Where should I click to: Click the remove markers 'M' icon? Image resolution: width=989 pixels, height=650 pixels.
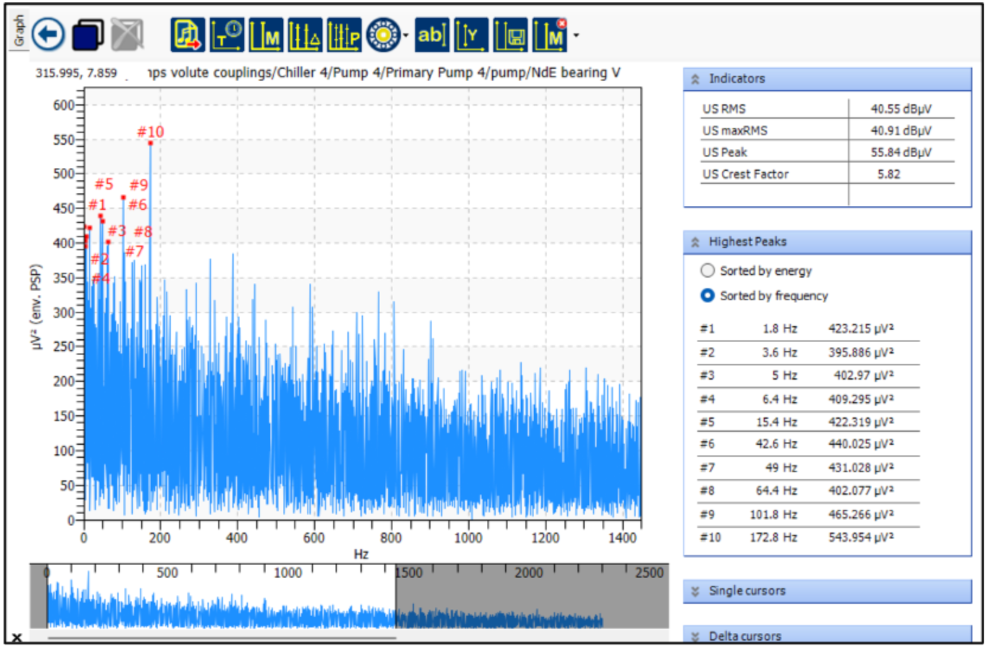550,35
